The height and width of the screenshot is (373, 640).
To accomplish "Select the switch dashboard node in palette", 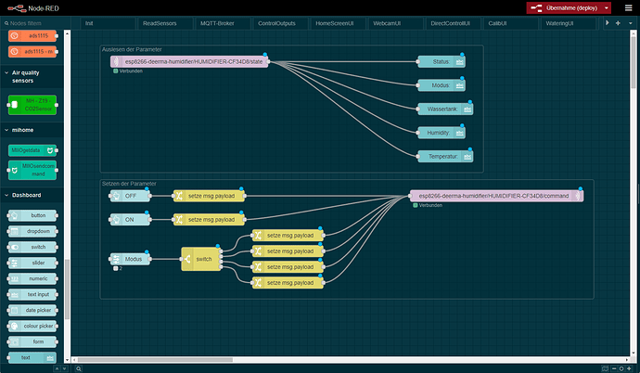I will click(32, 247).
